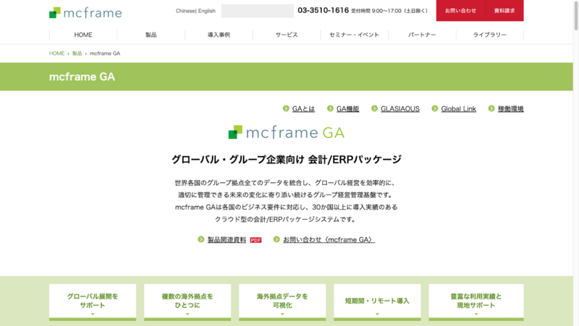
Task: Click the red お問い合わせ button
Action: coord(460,11)
